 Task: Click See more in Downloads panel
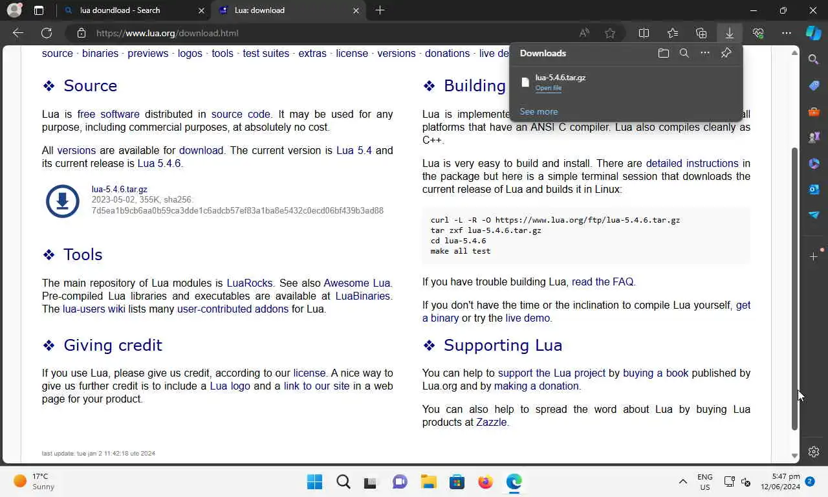[x=539, y=111]
